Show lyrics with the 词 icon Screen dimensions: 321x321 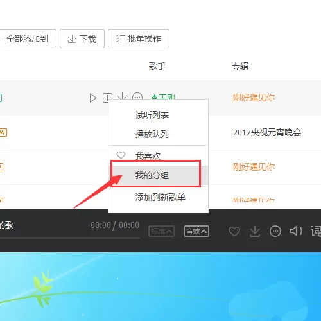pyautogui.click(x=316, y=231)
